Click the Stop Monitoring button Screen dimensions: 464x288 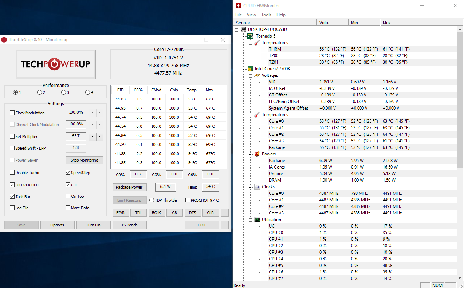tap(84, 160)
